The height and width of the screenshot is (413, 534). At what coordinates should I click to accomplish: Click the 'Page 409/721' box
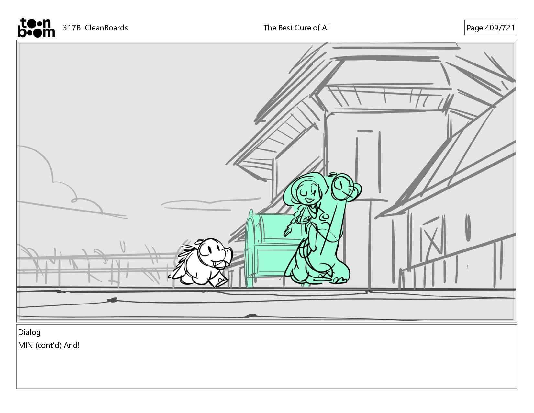click(490, 28)
